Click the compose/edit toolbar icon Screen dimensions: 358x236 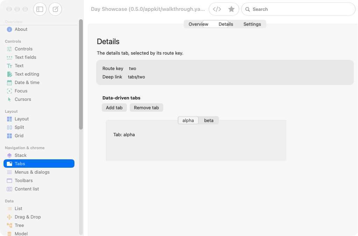tap(55, 9)
